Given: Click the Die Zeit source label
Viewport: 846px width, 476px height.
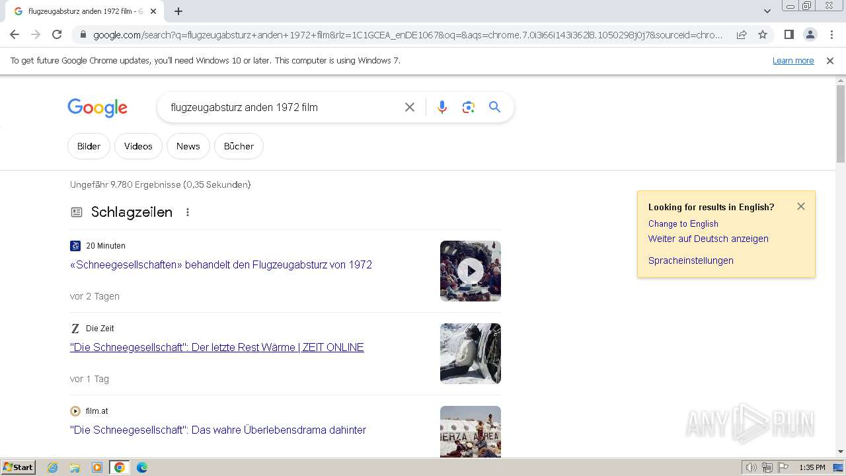Looking at the screenshot, I should 100,329.
